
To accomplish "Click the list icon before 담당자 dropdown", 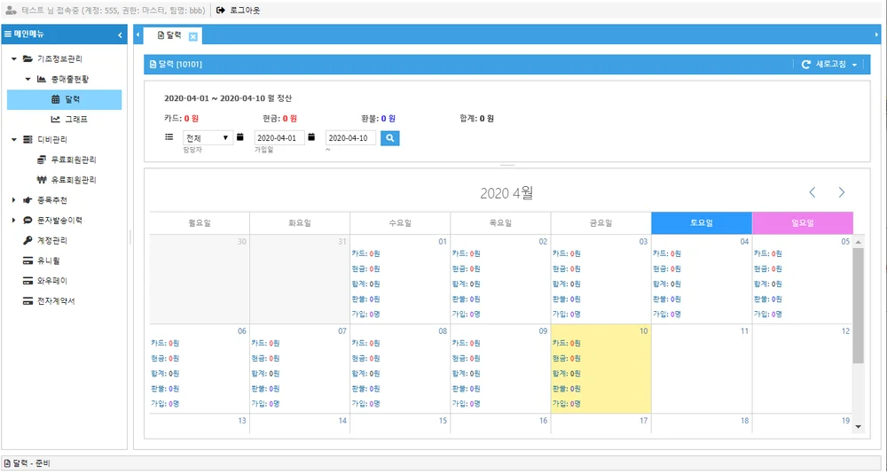I will click(x=169, y=137).
